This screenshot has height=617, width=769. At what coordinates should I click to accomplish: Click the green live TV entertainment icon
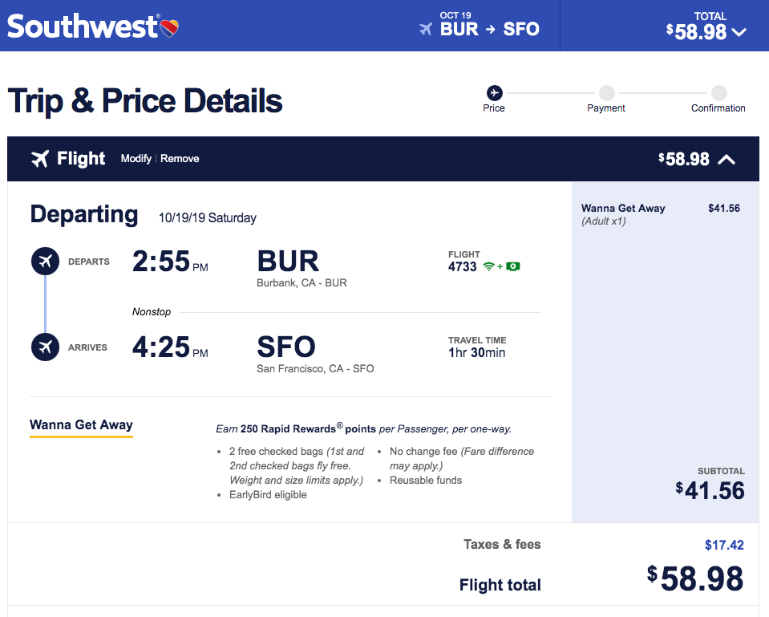513,266
